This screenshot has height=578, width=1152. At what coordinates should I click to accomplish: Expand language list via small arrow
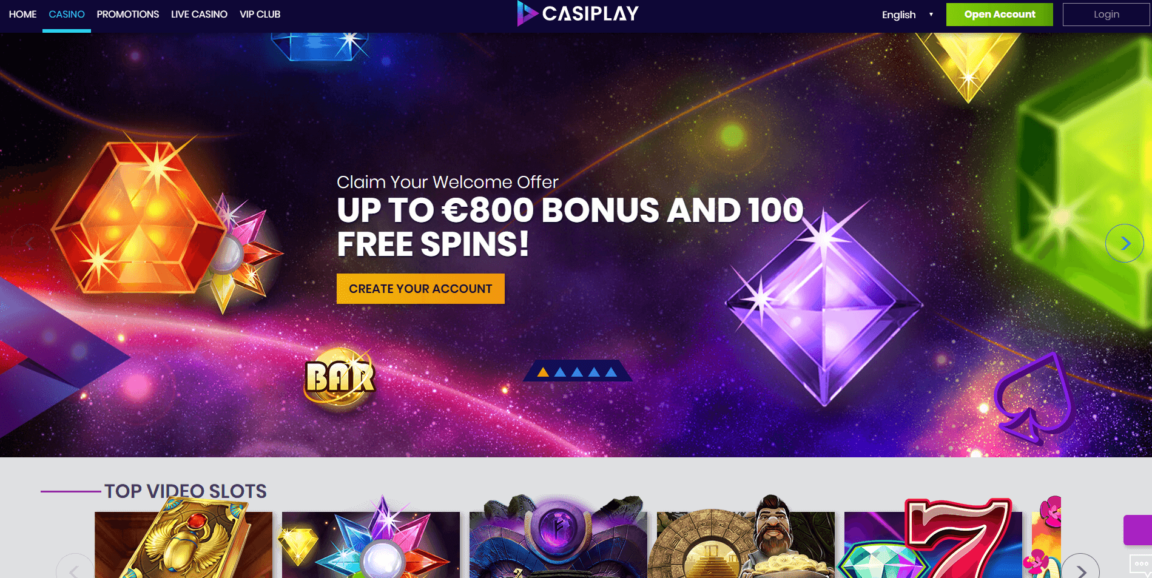tap(931, 15)
